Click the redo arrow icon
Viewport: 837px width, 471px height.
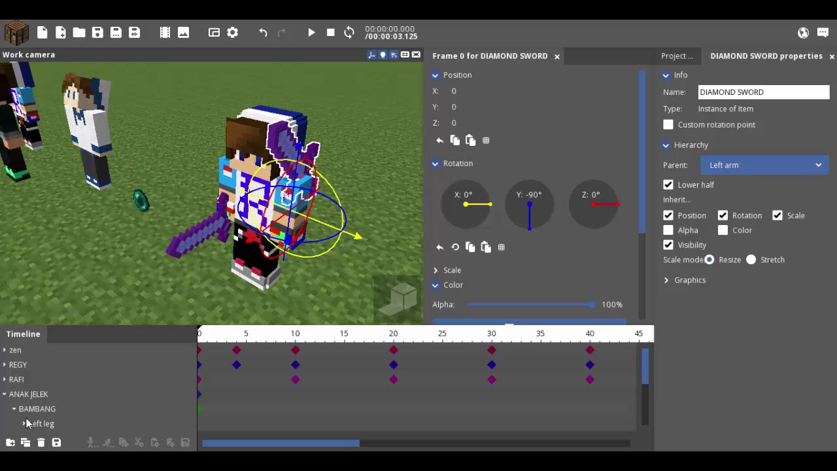click(282, 33)
